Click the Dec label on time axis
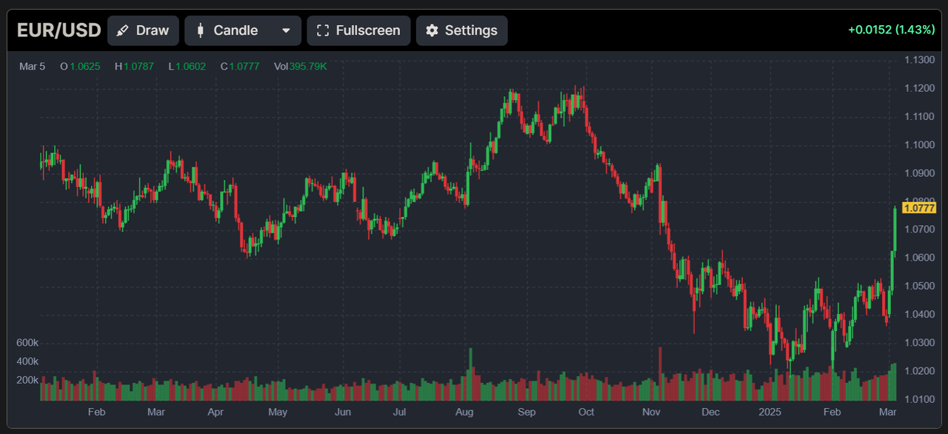Image resolution: width=948 pixels, height=434 pixels. click(710, 412)
